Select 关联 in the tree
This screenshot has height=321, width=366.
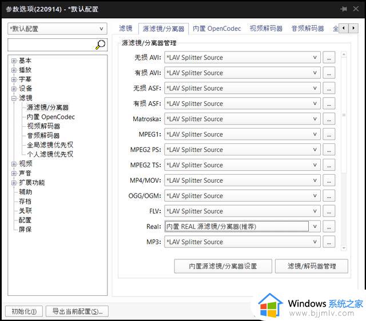(x=25, y=211)
